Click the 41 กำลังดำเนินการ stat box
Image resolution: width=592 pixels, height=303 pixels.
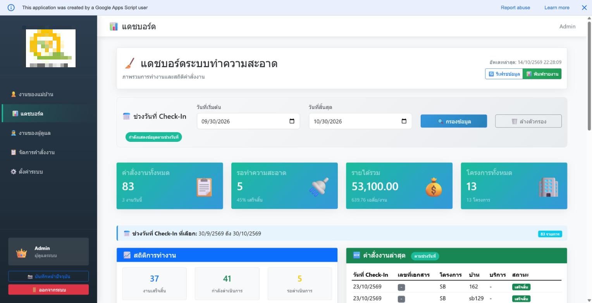[227, 284]
